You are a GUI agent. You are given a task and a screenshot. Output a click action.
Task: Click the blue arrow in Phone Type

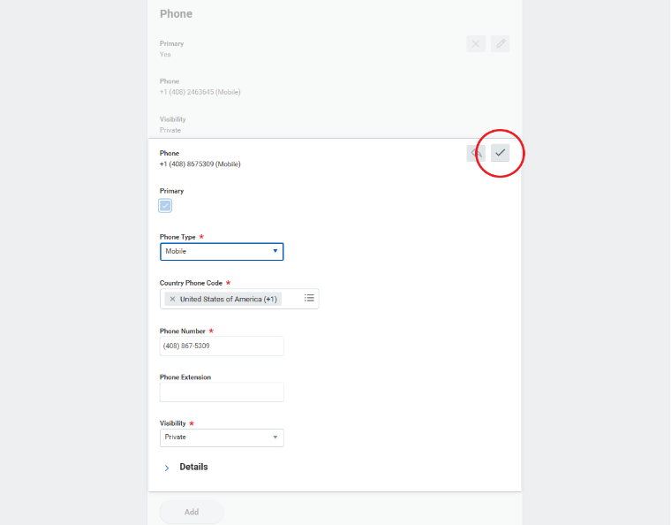[x=275, y=252]
